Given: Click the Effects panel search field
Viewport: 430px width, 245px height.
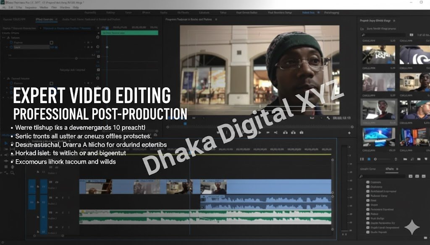Looking at the screenshot, I should pyautogui.click(x=383, y=176).
